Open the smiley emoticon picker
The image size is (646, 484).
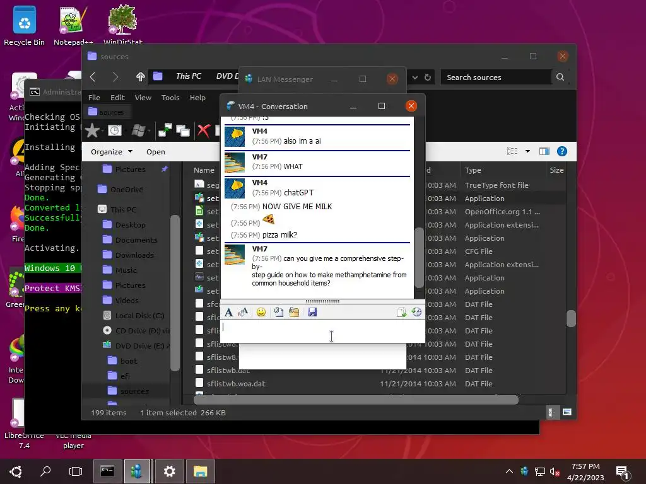(261, 313)
